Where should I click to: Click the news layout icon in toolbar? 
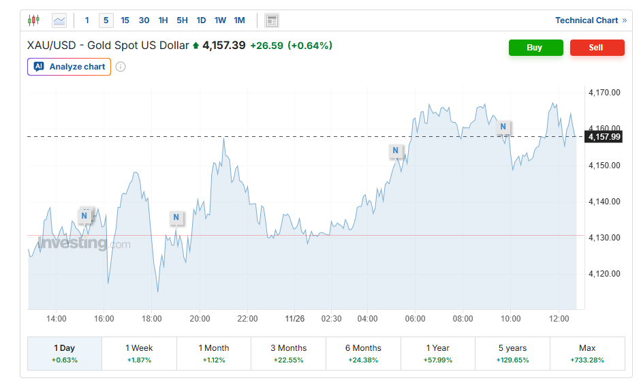click(x=272, y=20)
